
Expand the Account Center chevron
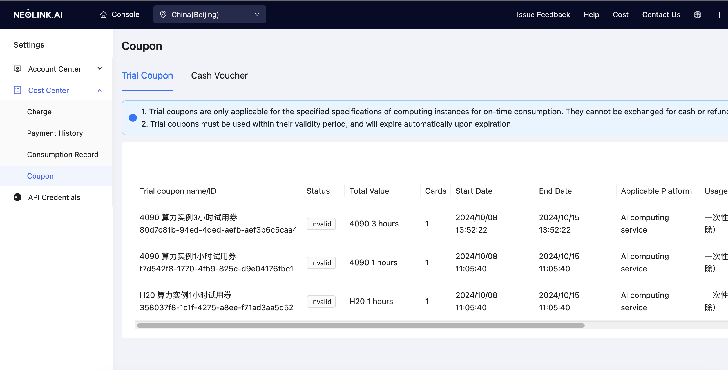(100, 68)
